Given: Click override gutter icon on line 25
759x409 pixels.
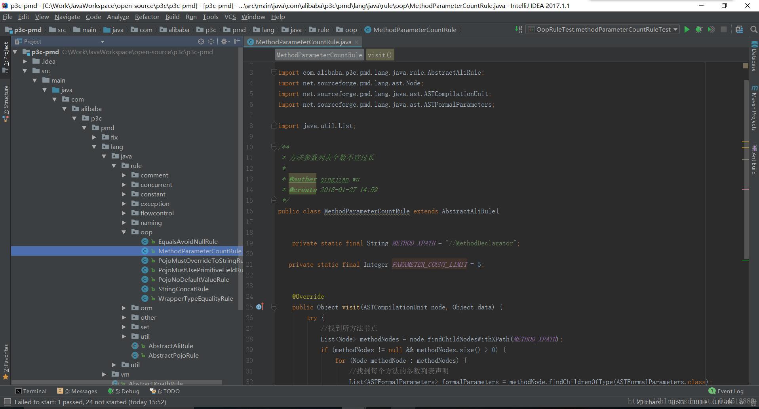Looking at the screenshot, I should coord(260,307).
